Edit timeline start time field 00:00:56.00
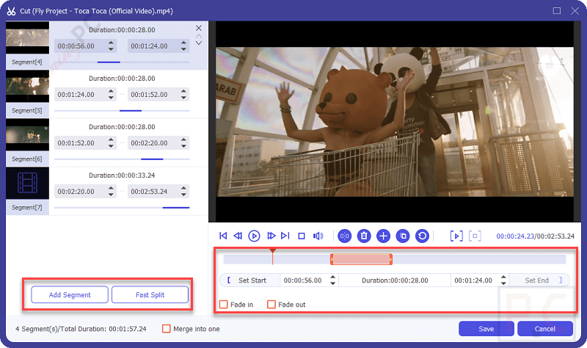This screenshot has width=587, height=348. click(302, 280)
